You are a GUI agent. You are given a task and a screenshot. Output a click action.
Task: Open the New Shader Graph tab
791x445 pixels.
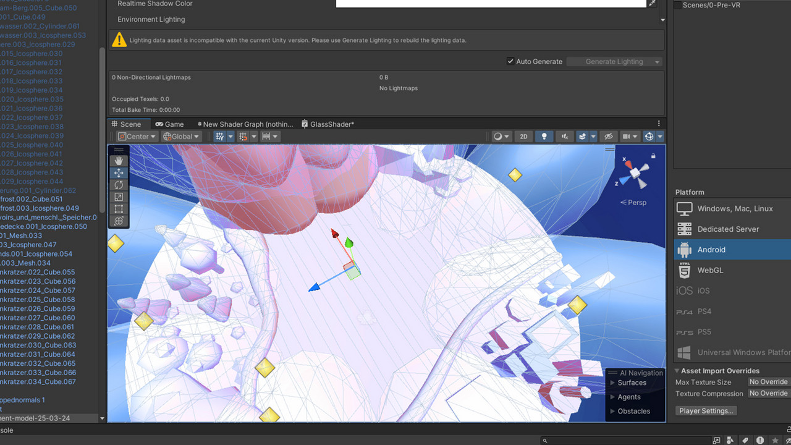pyautogui.click(x=245, y=124)
